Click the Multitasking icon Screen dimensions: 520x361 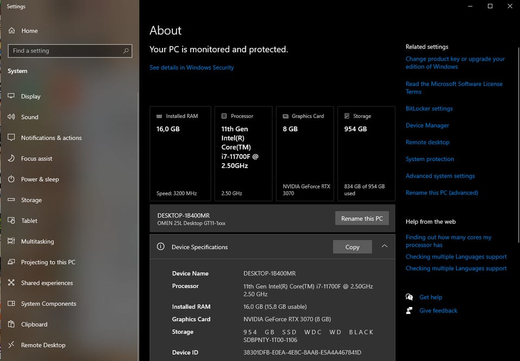click(x=11, y=241)
